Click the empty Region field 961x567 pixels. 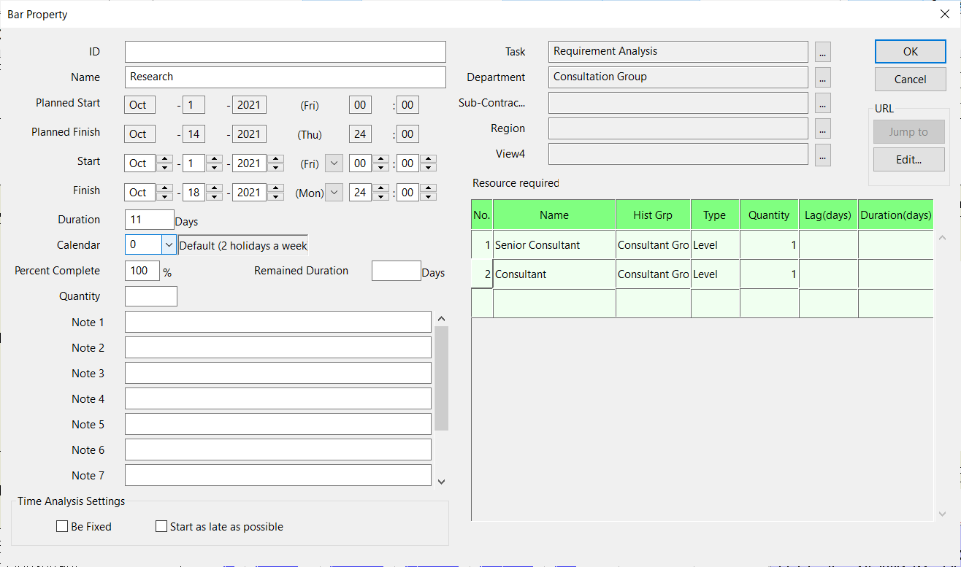pyautogui.click(x=678, y=128)
